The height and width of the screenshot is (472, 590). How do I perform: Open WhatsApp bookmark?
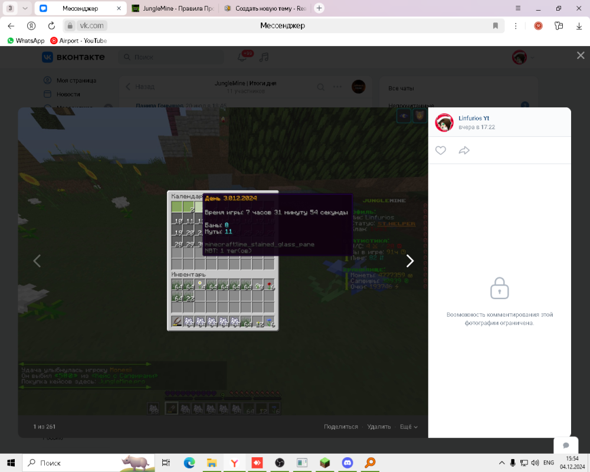pyautogui.click(x=26, y=41)
